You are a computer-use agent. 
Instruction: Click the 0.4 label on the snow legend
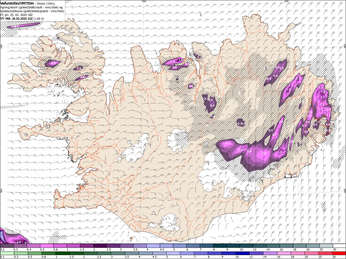(x=29, y=250)
